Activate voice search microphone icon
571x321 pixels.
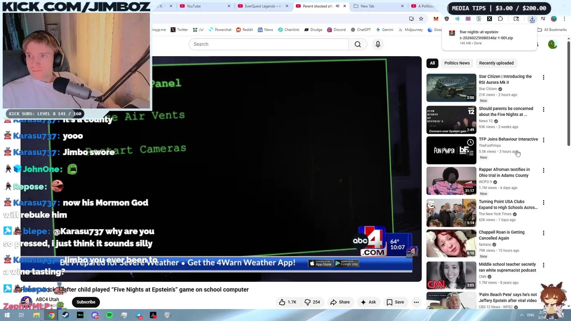(378, 44)
